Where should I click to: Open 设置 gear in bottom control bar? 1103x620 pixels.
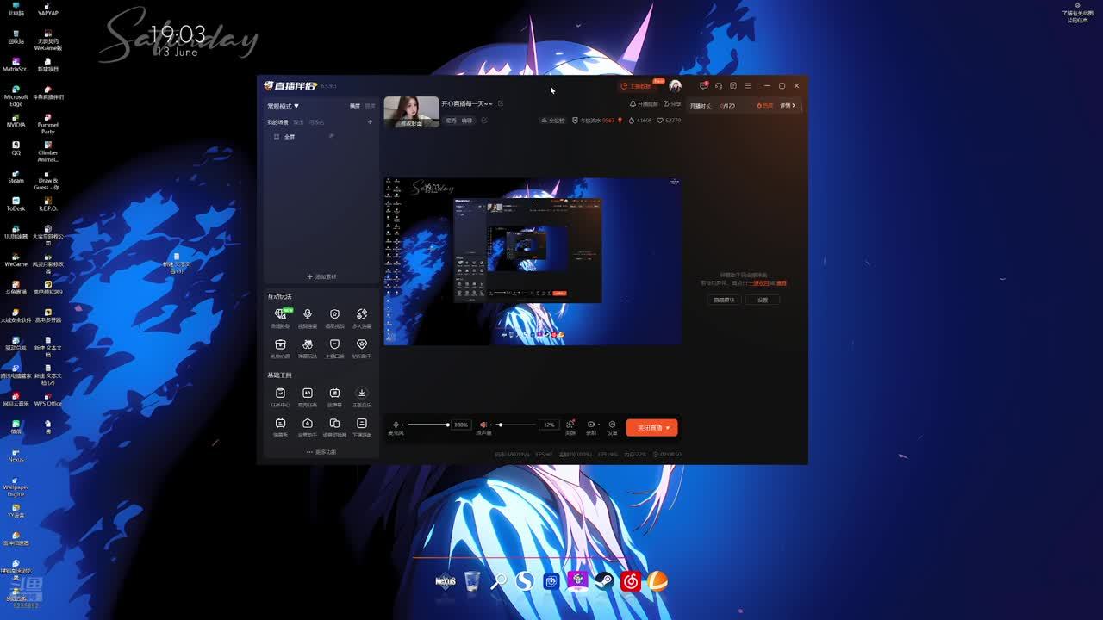[612, 425]
